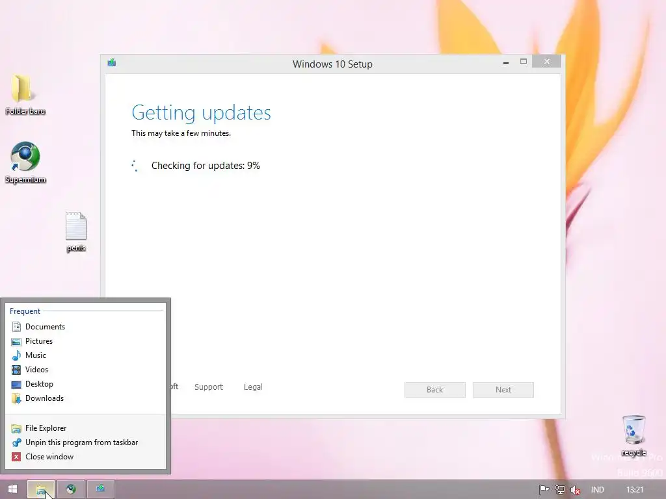Click the unpin pushpin icon
Image resolution: width=666 pixels, height=499 pixels.
(x=16, y=442)
